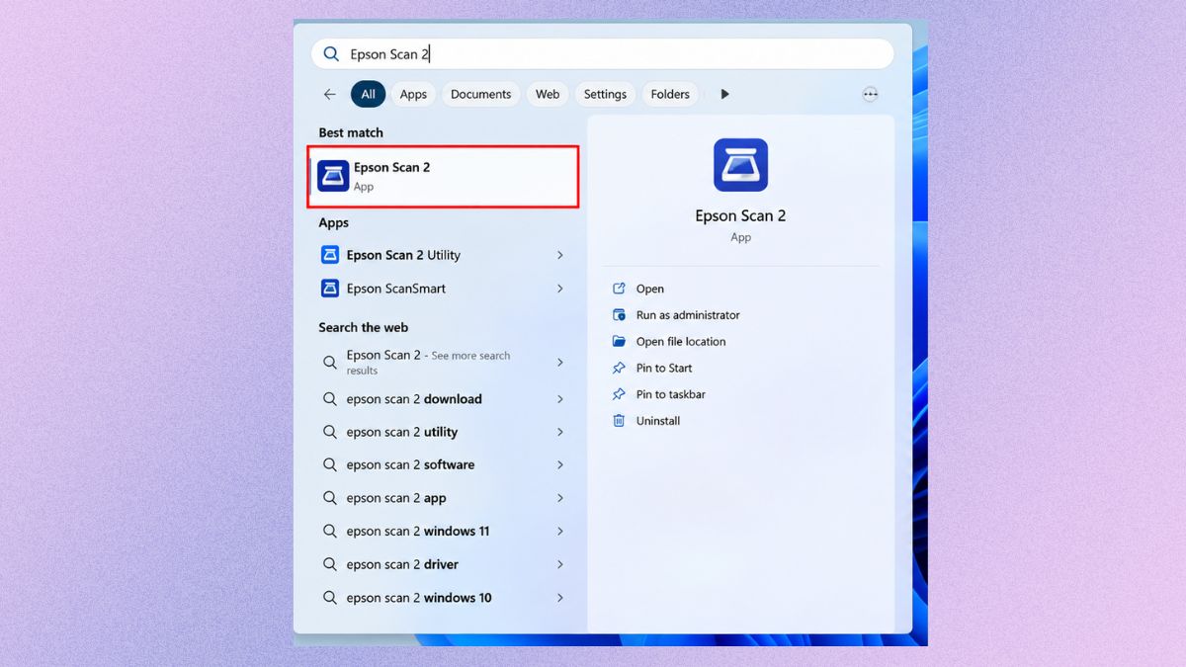The image size is (1186, 667).
Task: Choose Pin to Start
Action: pos(664,368)
